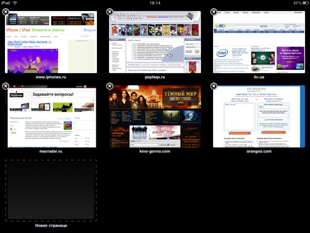Close the itc.ua page

pos(214,12)
